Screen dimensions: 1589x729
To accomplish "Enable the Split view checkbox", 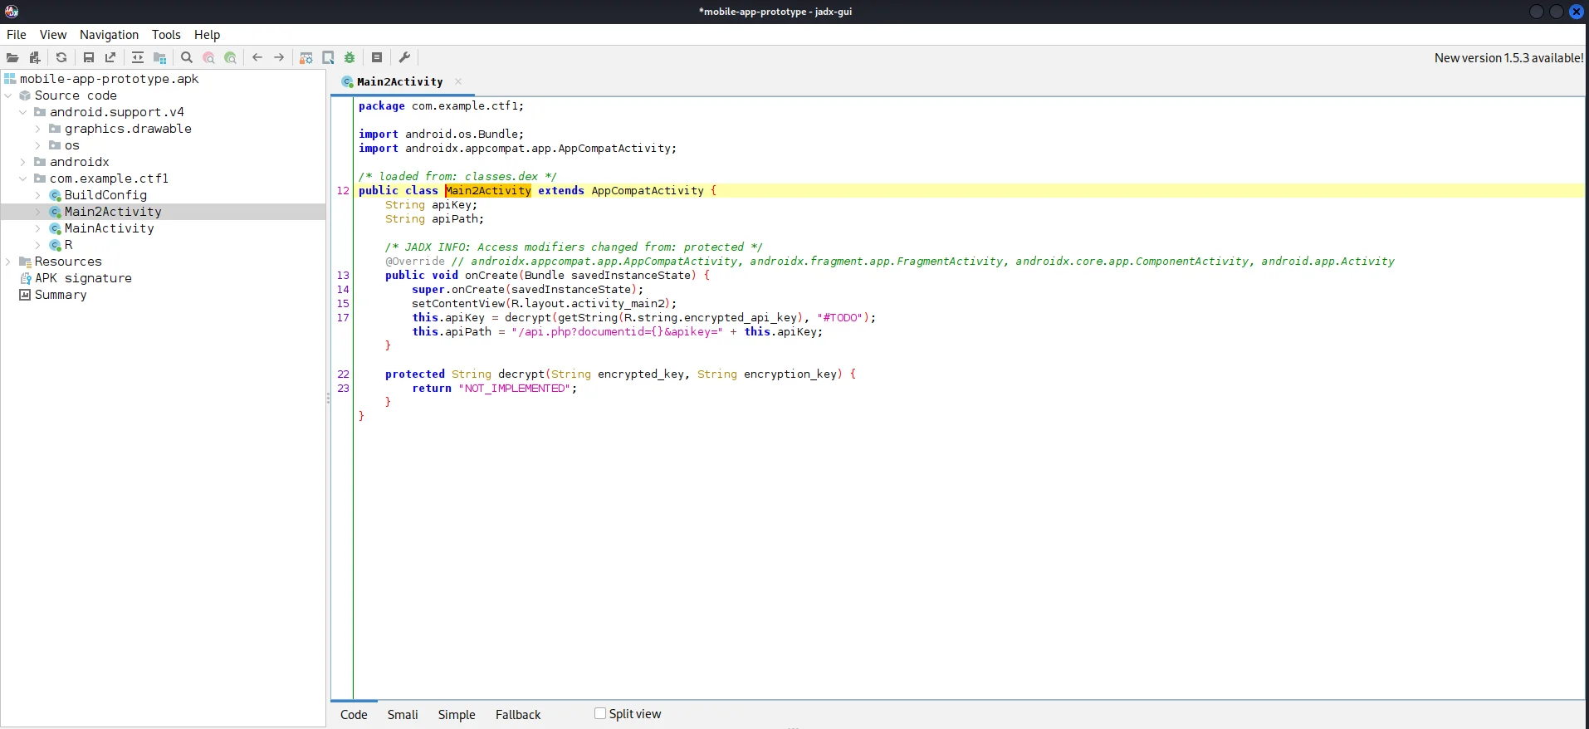I will [600, 713].
